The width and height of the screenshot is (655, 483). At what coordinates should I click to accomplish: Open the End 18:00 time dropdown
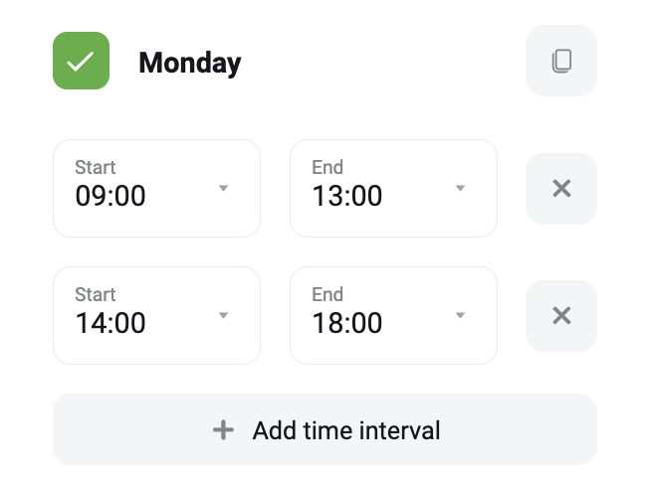point(393,315)
